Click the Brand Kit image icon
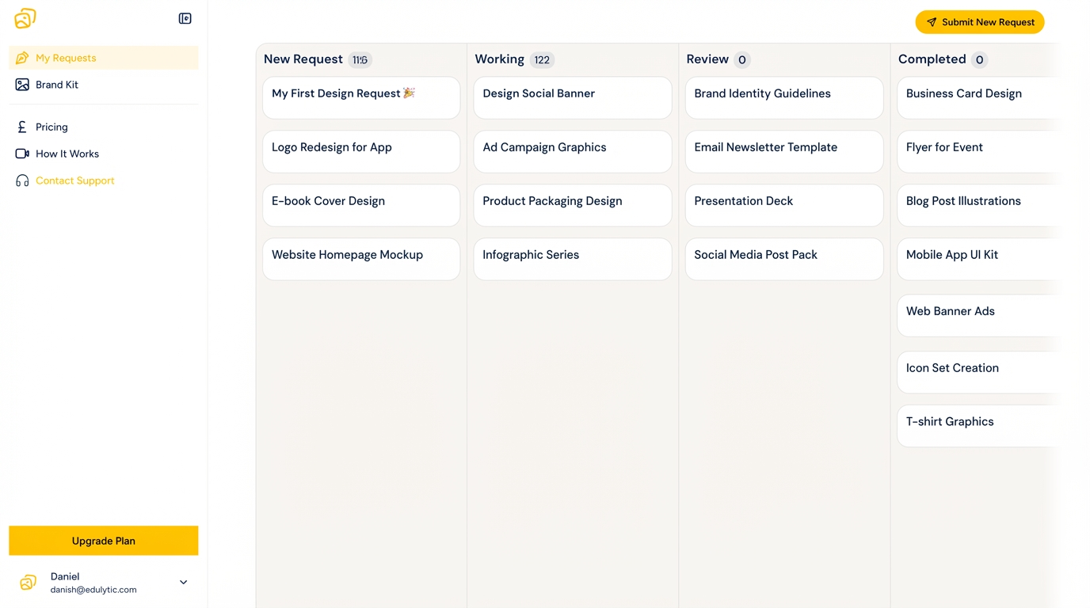This screenshot has width=1090, height=608. click(x=22, y=85)
